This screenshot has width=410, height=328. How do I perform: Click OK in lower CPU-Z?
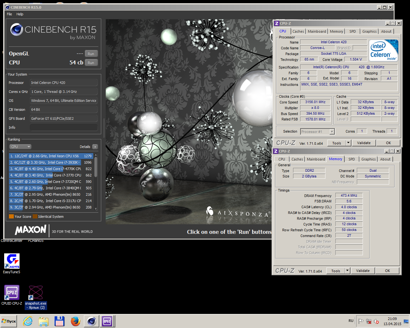click(388, 271)
